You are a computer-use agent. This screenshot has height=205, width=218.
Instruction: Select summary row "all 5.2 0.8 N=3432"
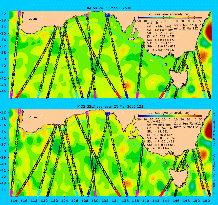pos(161,50)
